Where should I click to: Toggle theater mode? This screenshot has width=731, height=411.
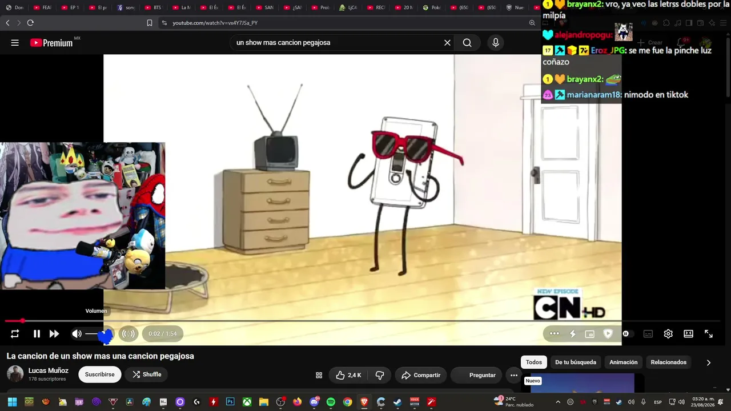point(689,334)
